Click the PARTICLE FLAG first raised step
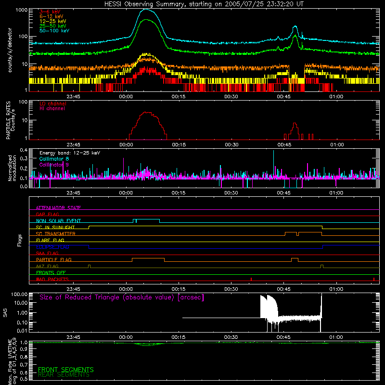 click(148, 258)
